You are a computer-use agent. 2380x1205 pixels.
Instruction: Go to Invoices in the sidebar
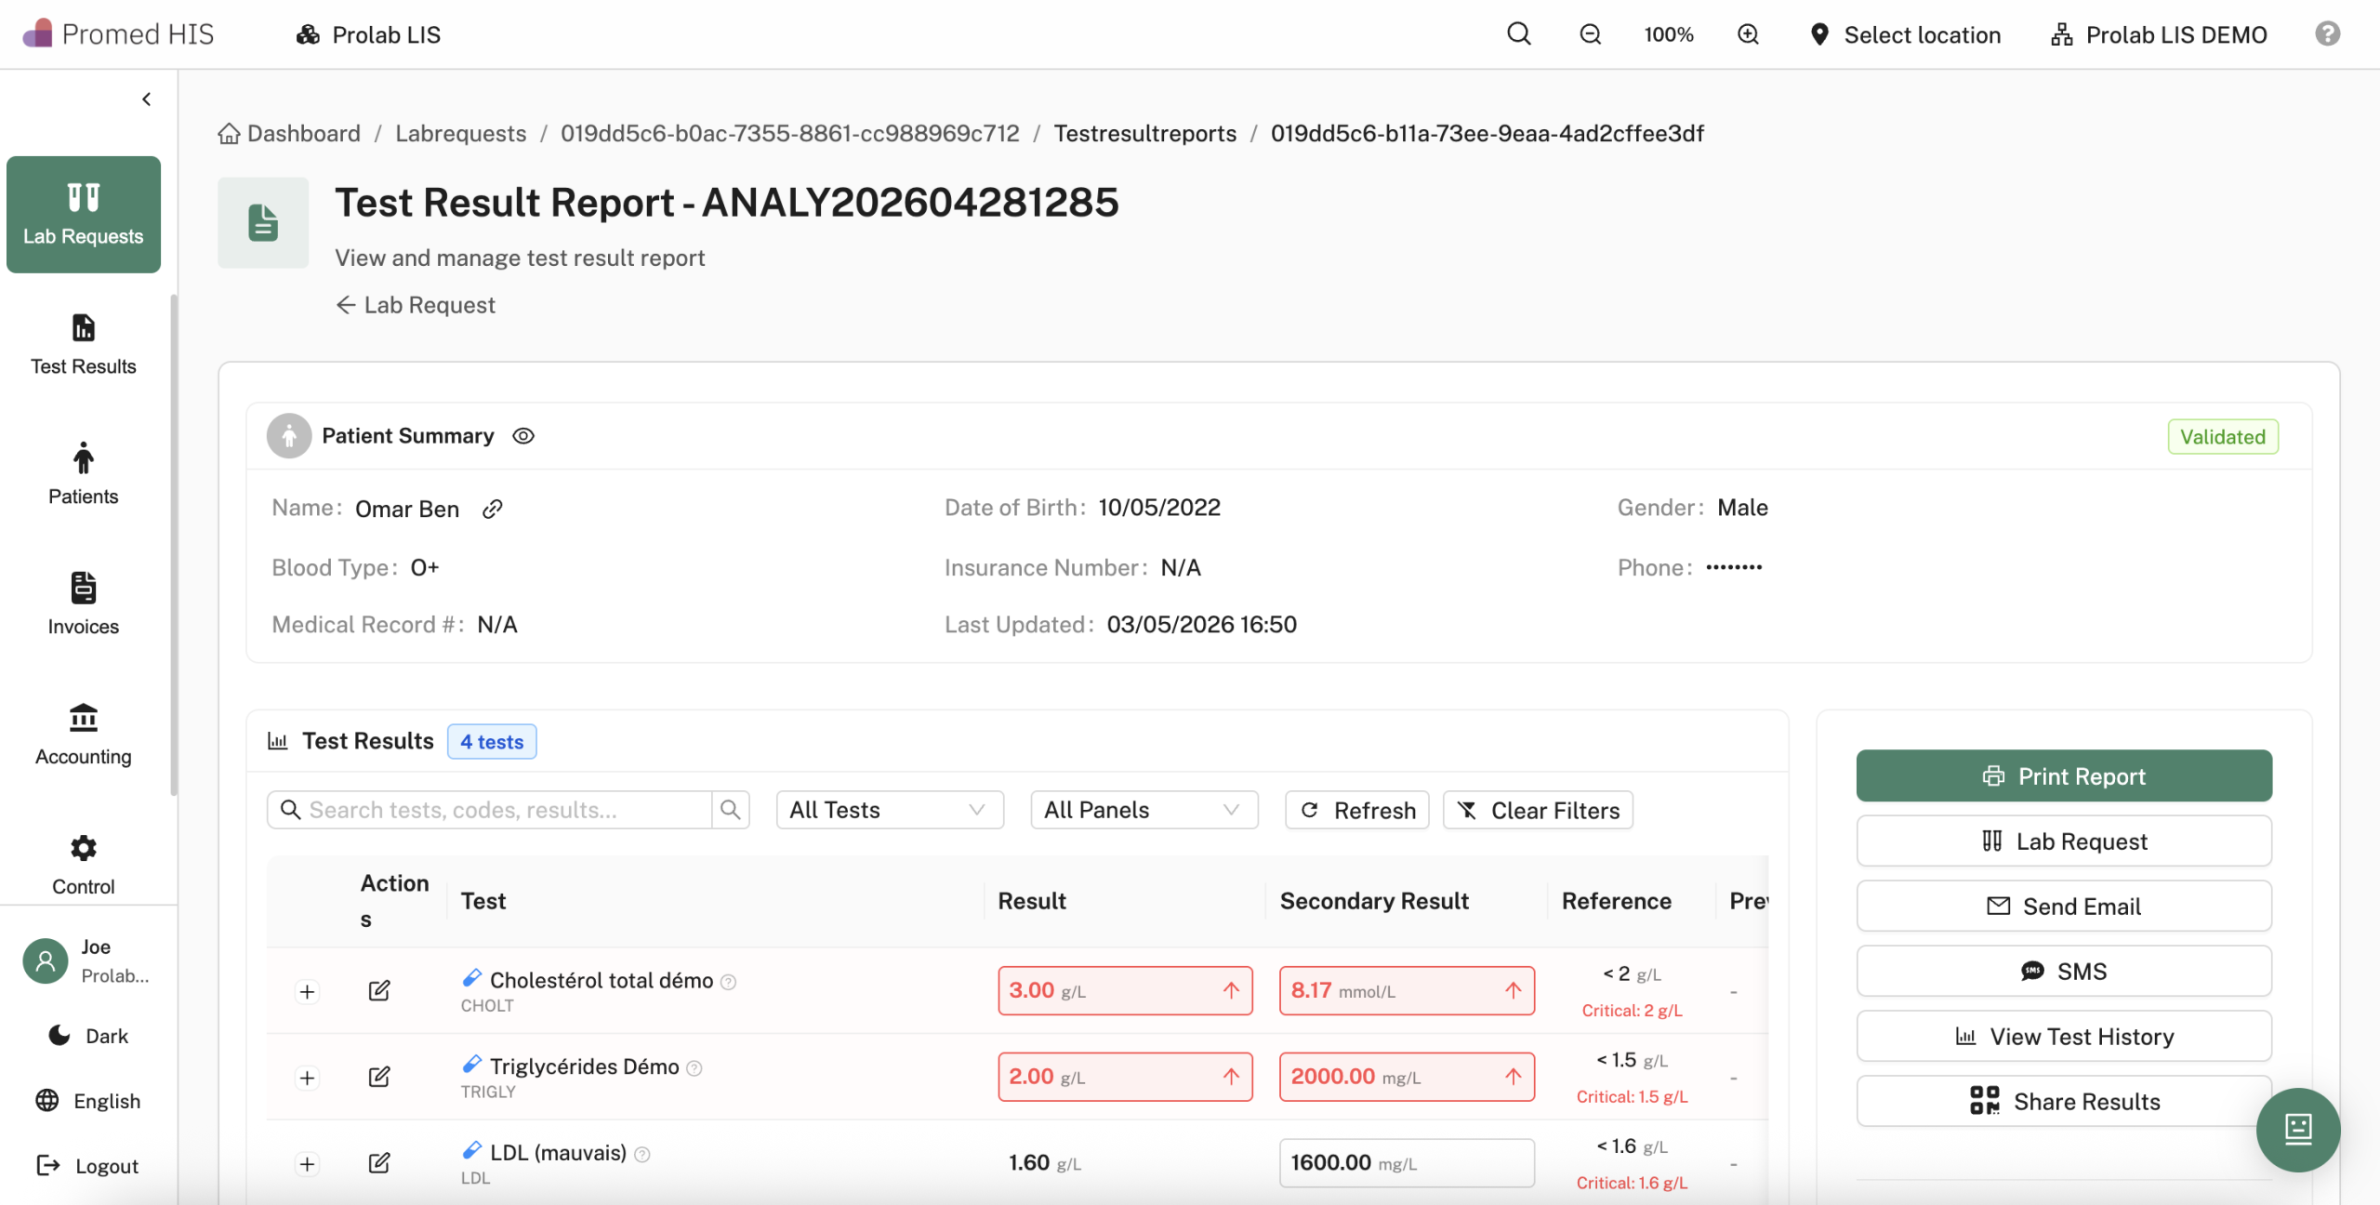click(84, 605)
